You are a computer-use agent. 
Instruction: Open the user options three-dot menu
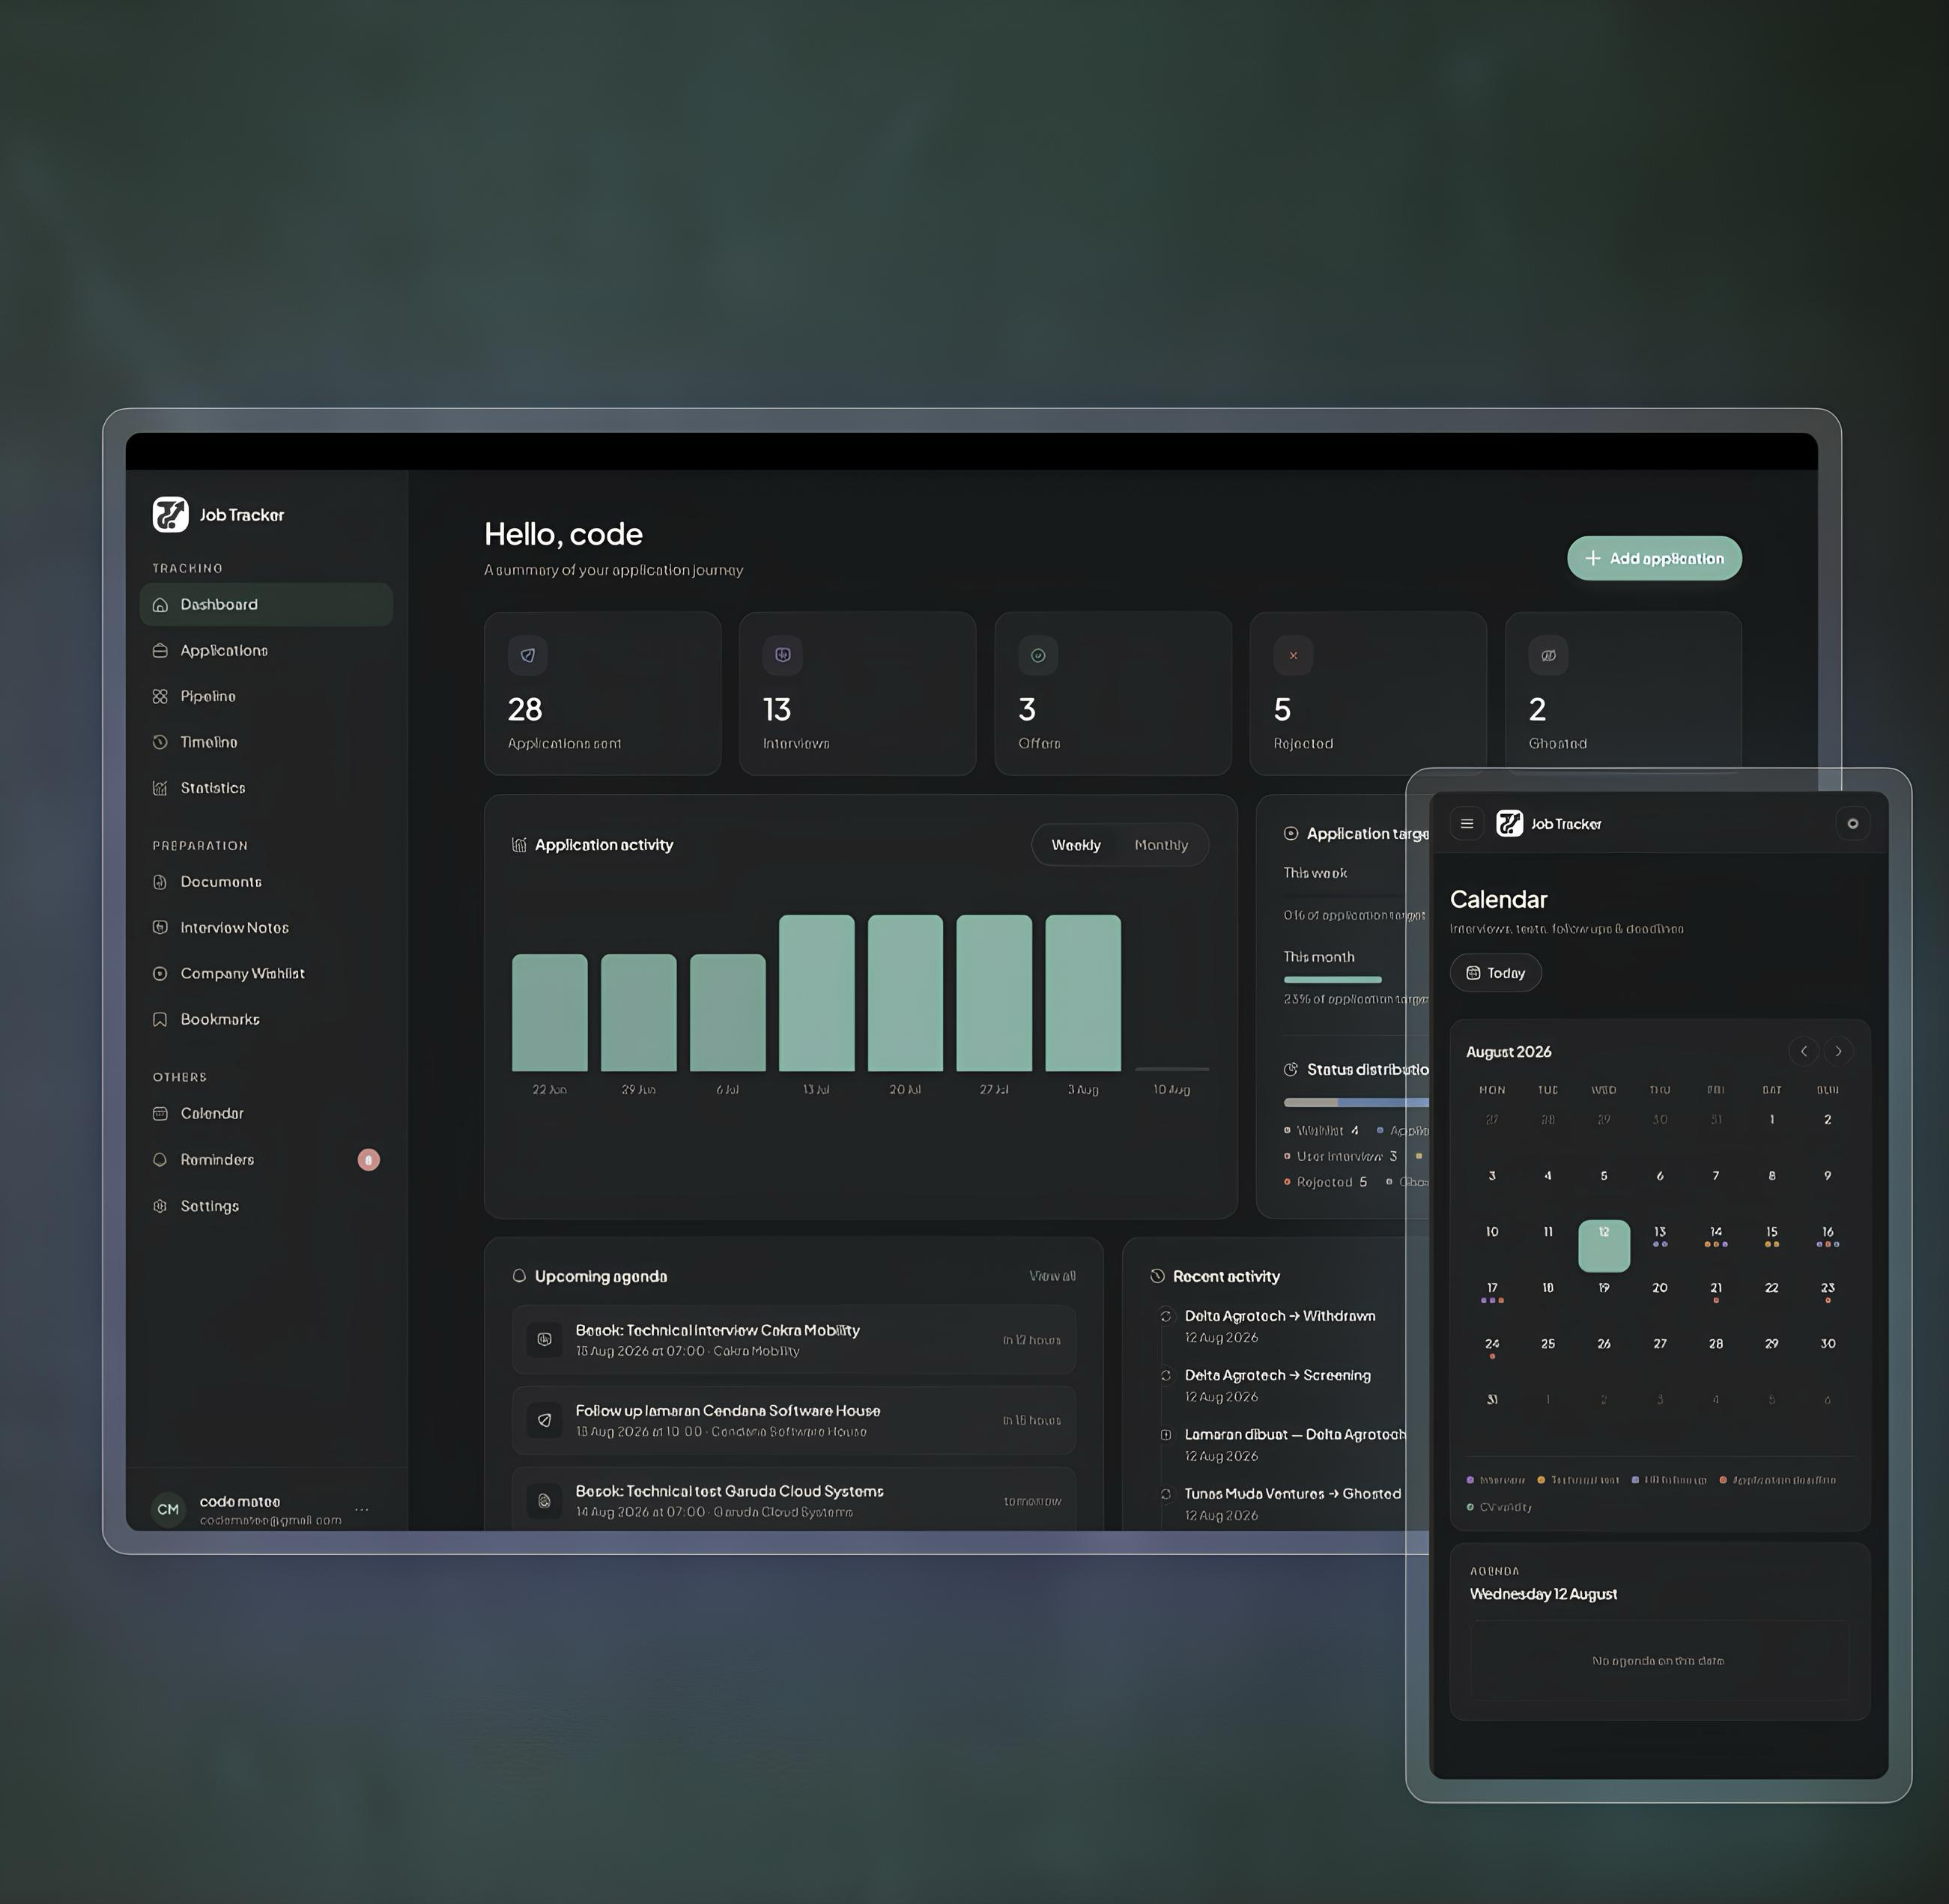coord(362,1509)
